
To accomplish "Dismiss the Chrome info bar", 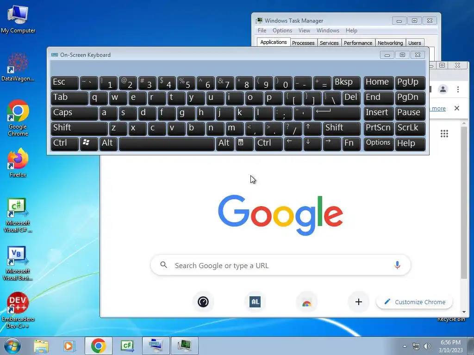I will (x=457, y=108).
